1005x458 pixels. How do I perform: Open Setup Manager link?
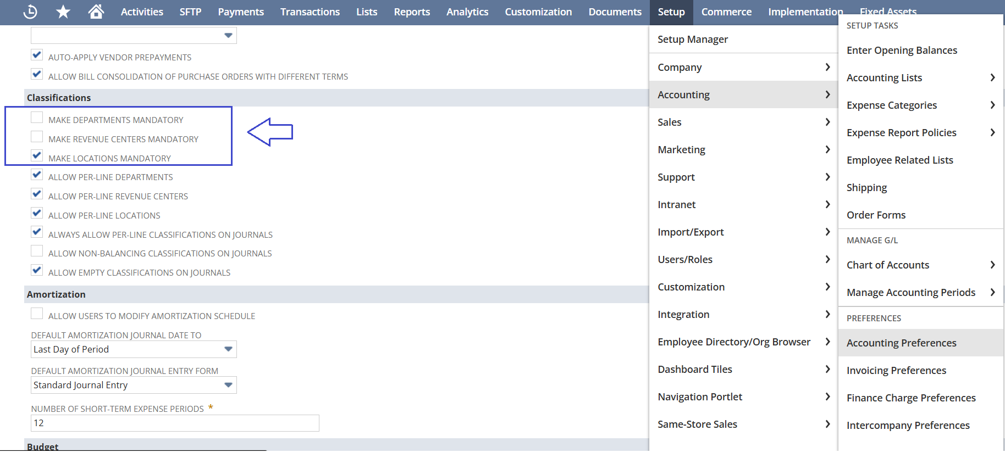(692, 39)
